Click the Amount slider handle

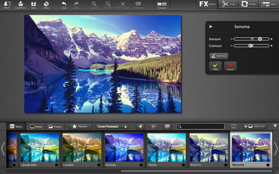(x=260, y=39)
